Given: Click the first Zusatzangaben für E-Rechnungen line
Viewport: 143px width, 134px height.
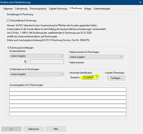Looking at the screenshot, I should point(68,89).
